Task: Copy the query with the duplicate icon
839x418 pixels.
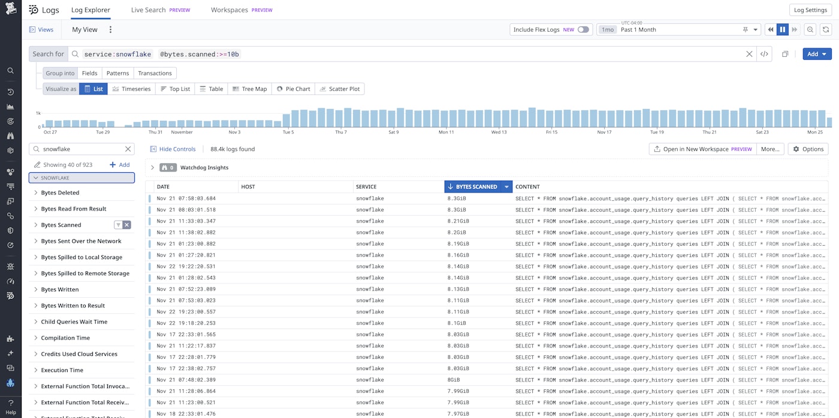Action: tap(785, 54)
